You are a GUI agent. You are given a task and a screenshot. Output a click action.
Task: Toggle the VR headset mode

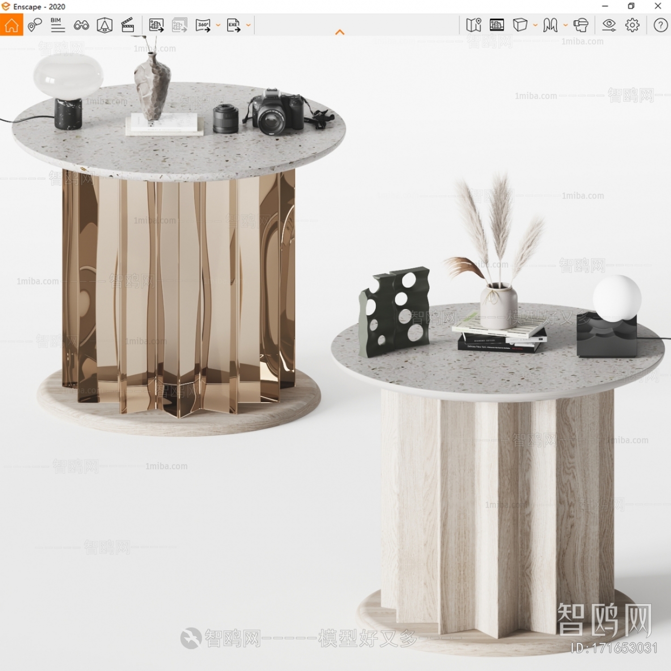[581, 25]
